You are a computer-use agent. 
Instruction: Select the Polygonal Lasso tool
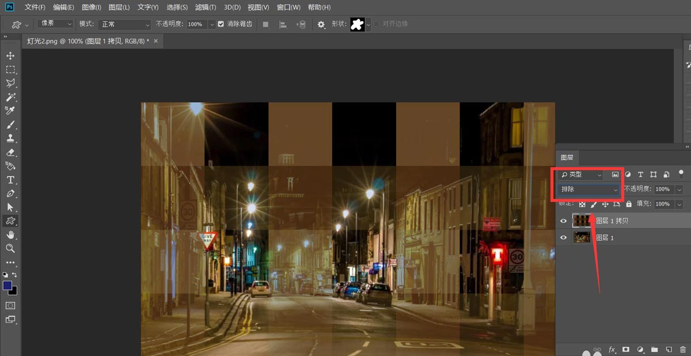10,84
